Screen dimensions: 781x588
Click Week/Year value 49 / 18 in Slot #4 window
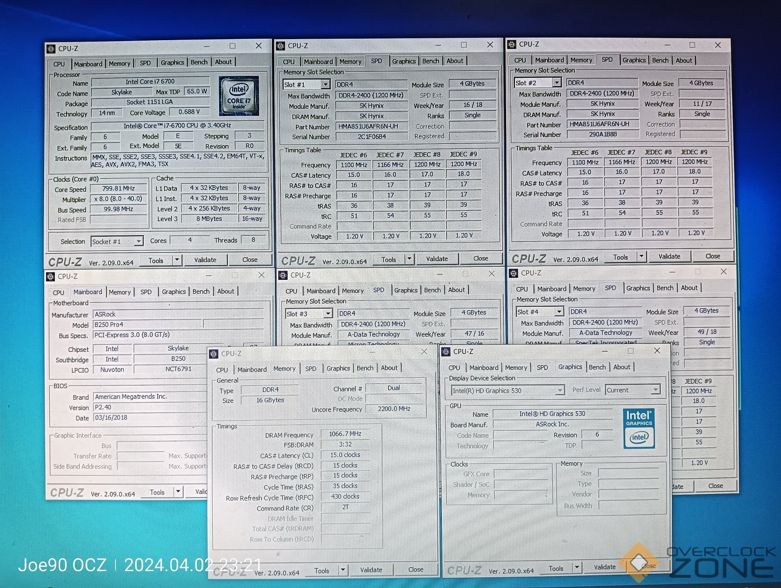tap(707, 332)
